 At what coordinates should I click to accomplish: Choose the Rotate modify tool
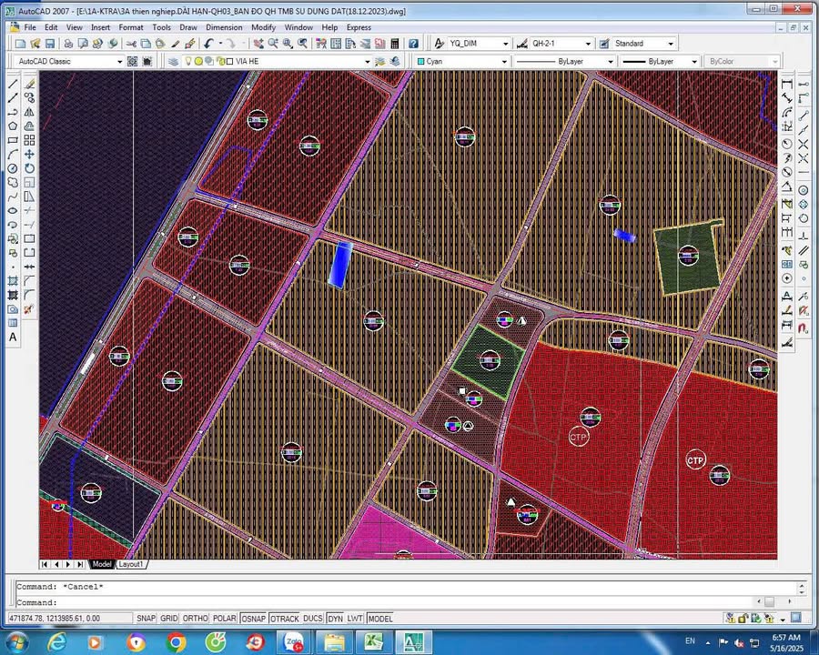click(29, 168)
